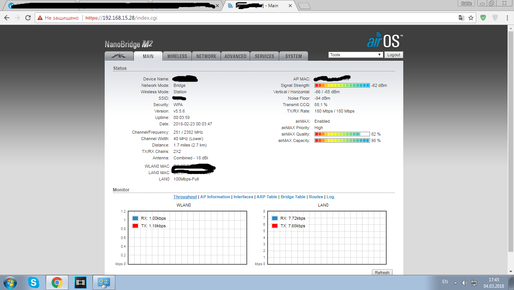Close the active Main browser tab
The width and height of the screenshot is (514, 290).
pos(290,6)
